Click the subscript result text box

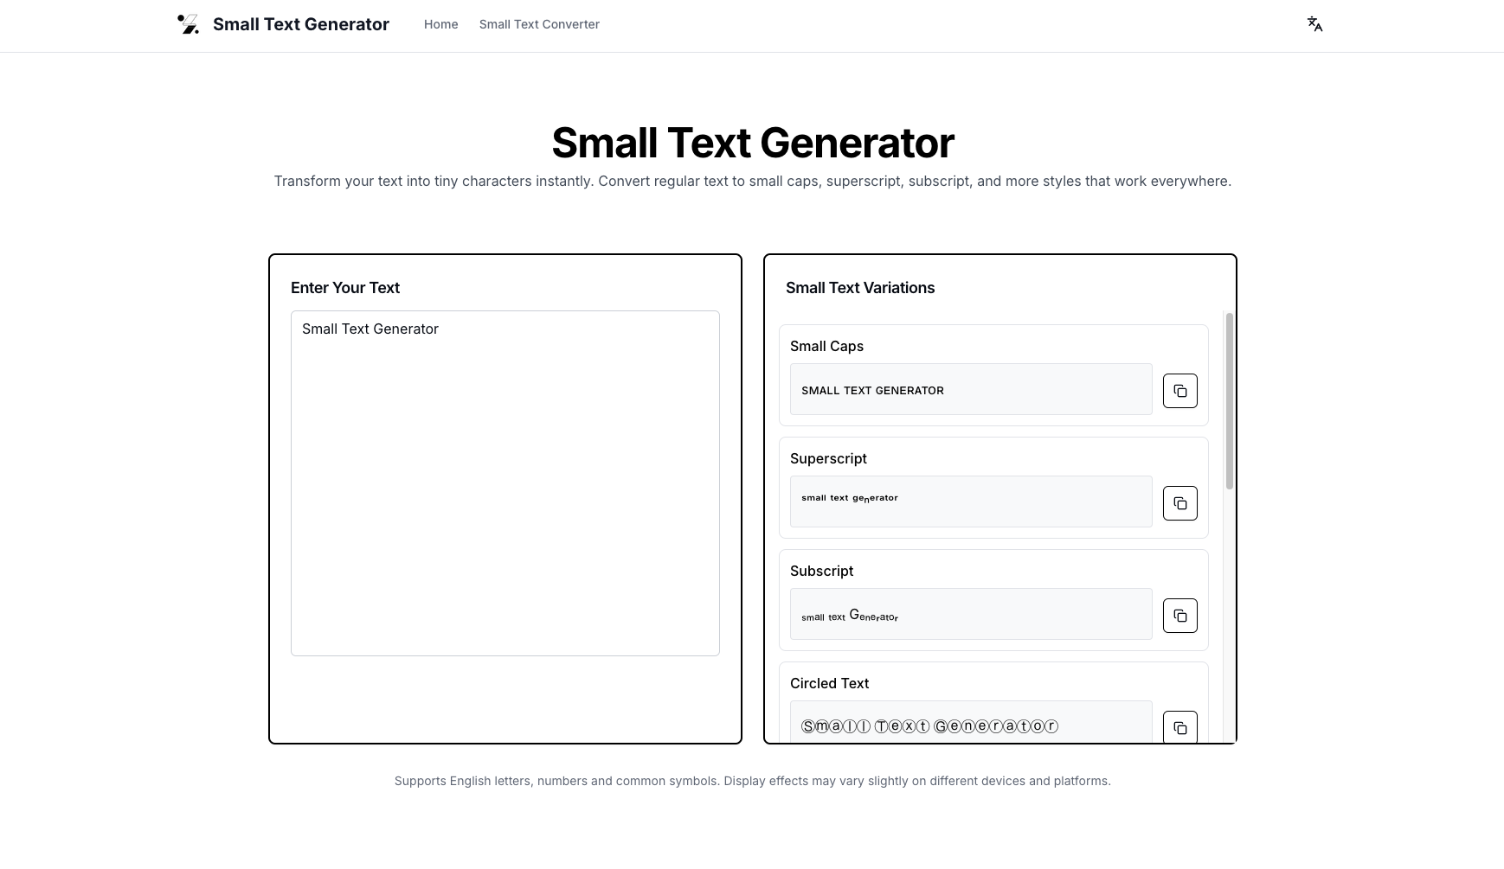(x=969, y=613)
